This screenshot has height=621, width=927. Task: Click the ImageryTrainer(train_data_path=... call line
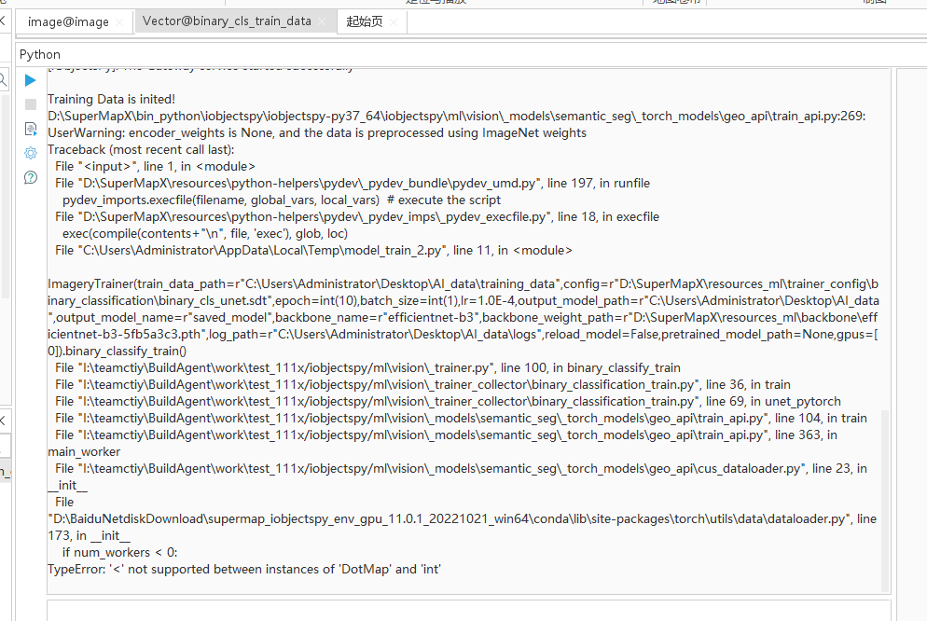pos(463,317)
